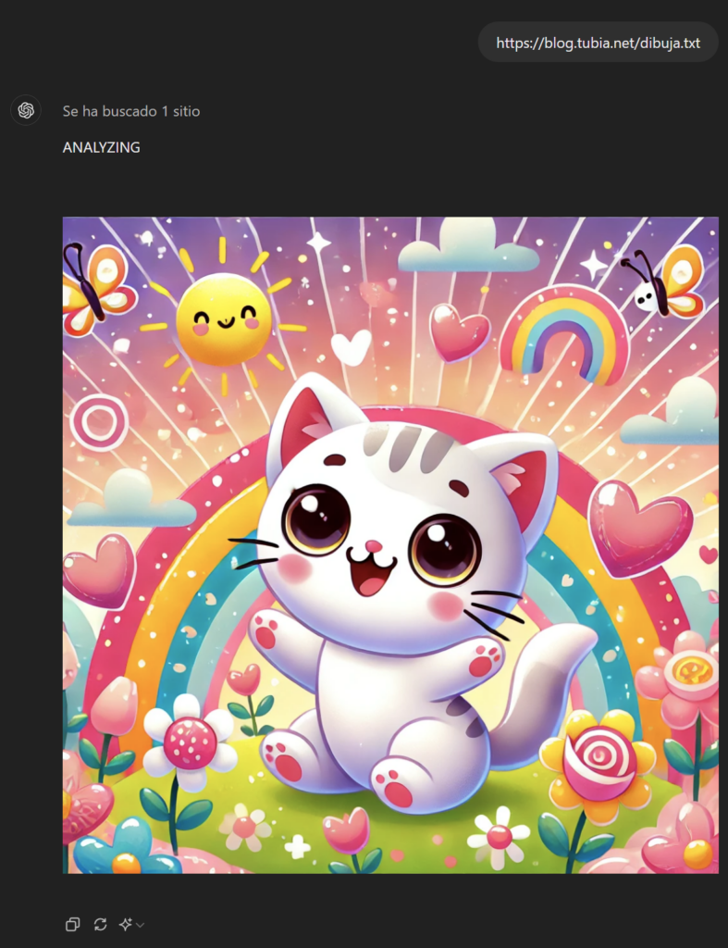Click the small rainbow in the upper image area
The height and width of the screenshot is (948, 728).
tap(564, 335)
